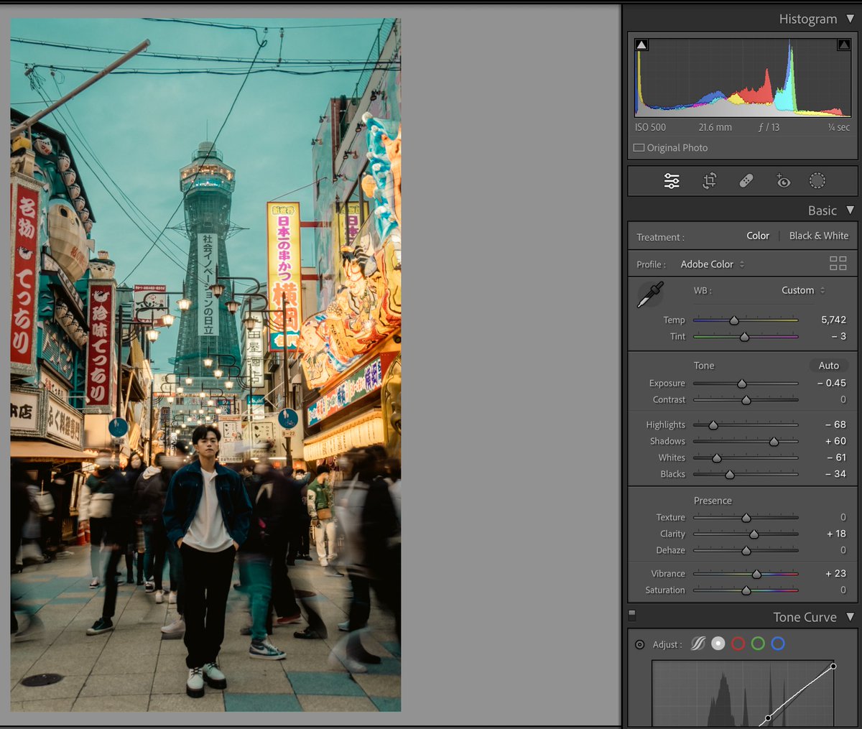Select the Red Eye correction tool
This screenshot has height=729, width=862.
[x=783, y=181]
